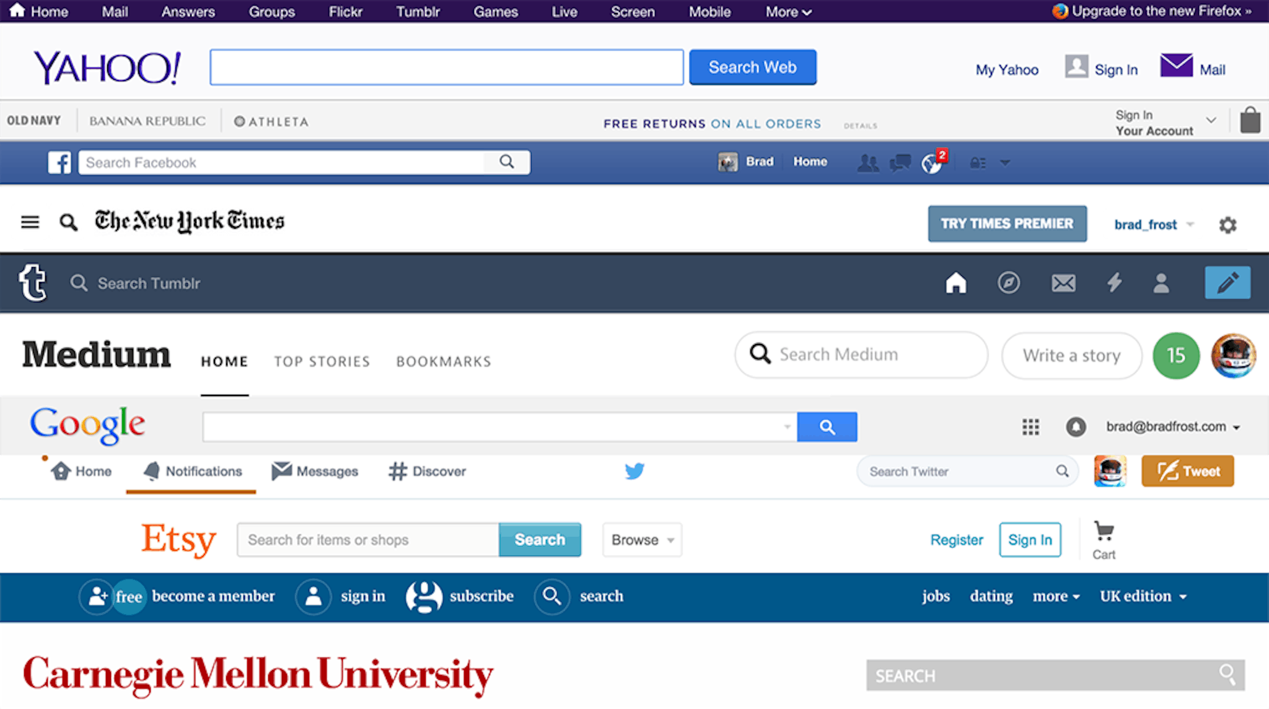Expand Yahoo's More dropdown menu
This screenshot has height=709, width=1269.
[x=788, y=12]
